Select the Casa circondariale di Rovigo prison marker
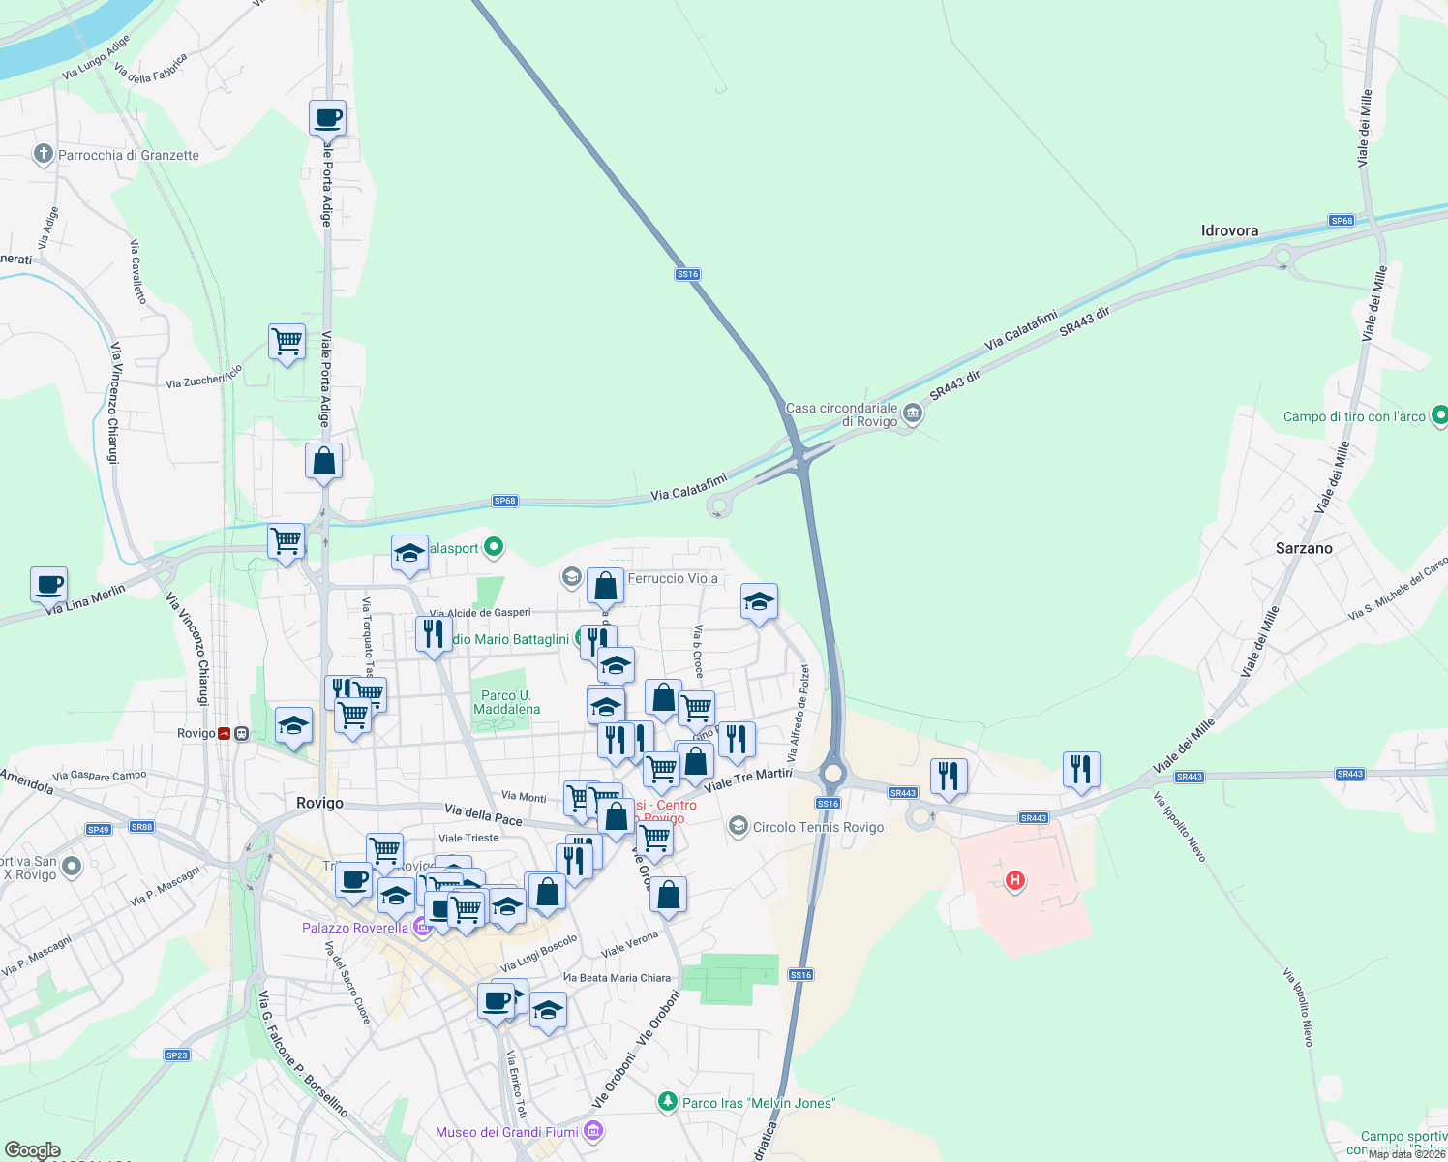Screen dimensions: 1448x1162 (x=909, y=413)
